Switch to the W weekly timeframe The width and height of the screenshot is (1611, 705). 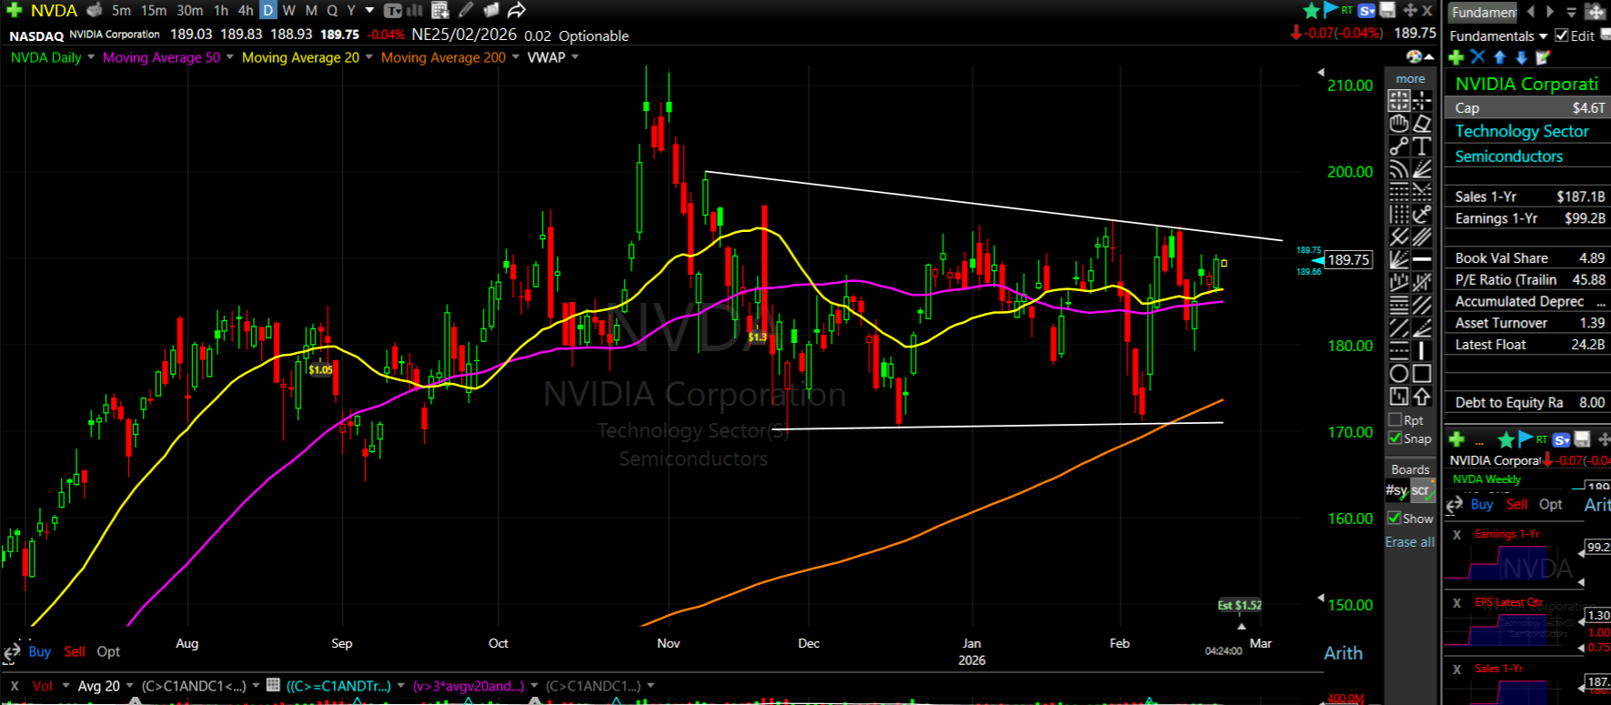[289, 10]
